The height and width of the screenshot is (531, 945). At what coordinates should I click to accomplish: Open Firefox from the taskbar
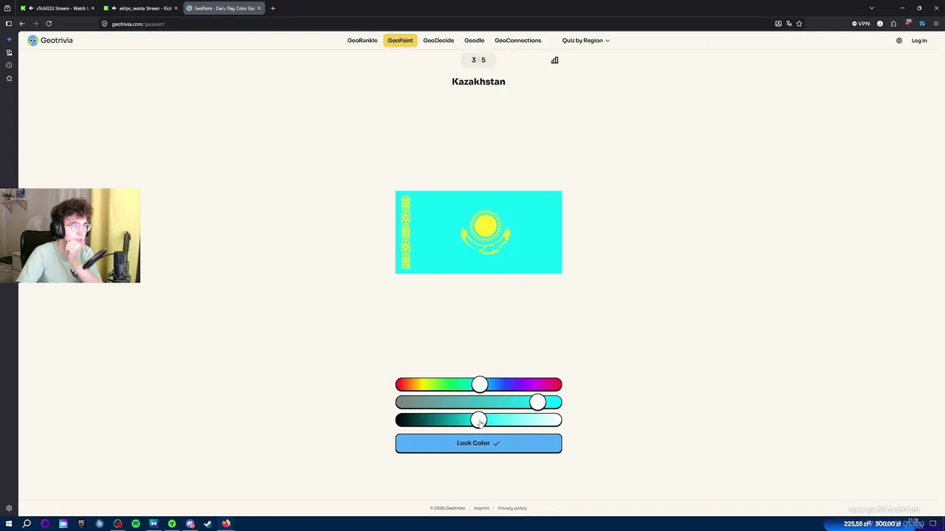[226, 524]
